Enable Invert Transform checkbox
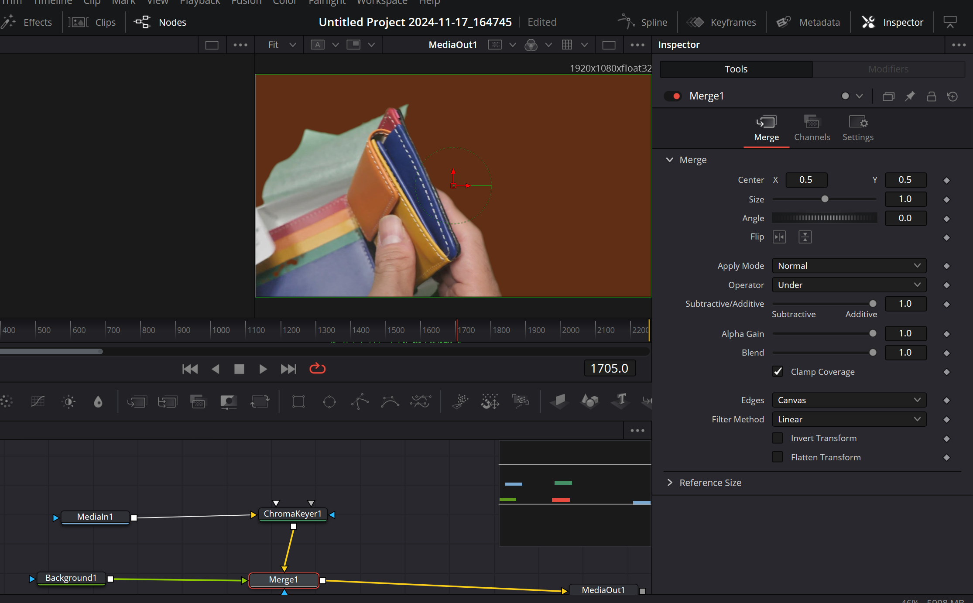 coord(778,438)
